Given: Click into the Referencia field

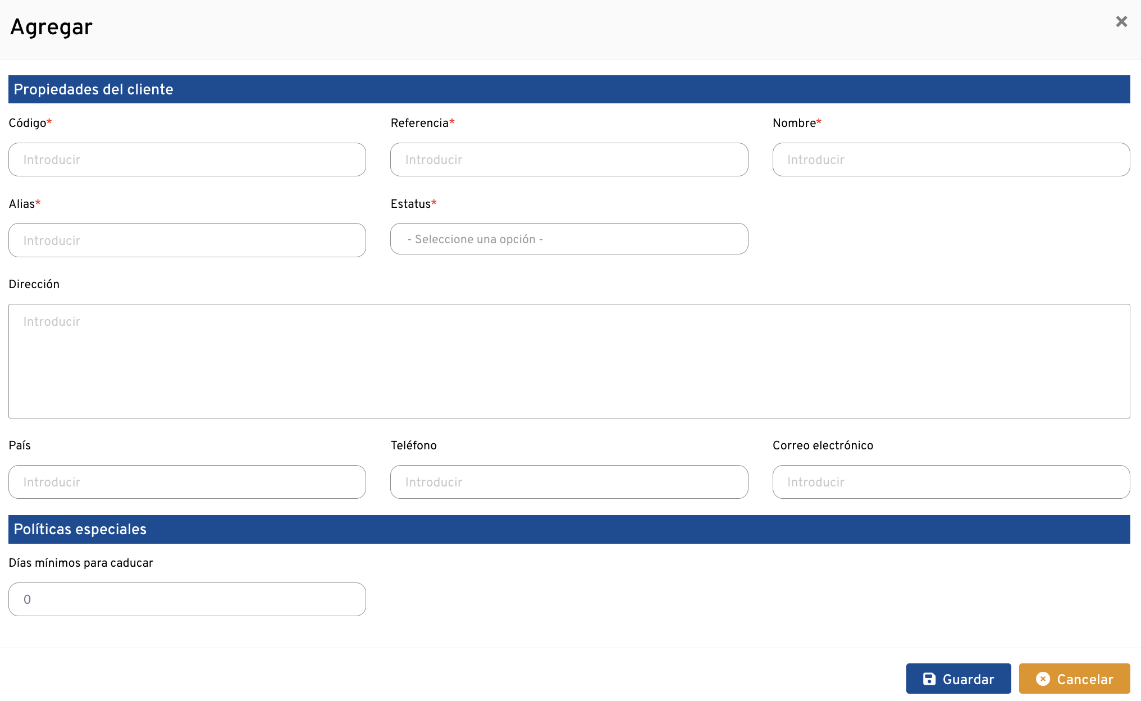Looking at the screenshot, I should pos(569,160).
